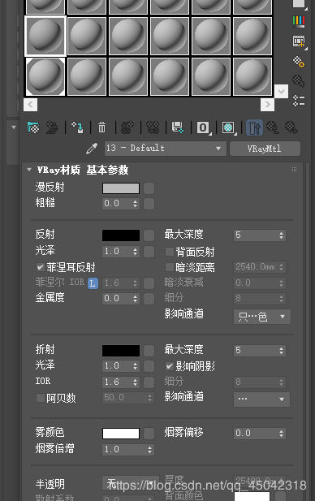Screen dimensions: 315x501
Task: Click the VRayMtl material type button
Action: coord(265,149)
